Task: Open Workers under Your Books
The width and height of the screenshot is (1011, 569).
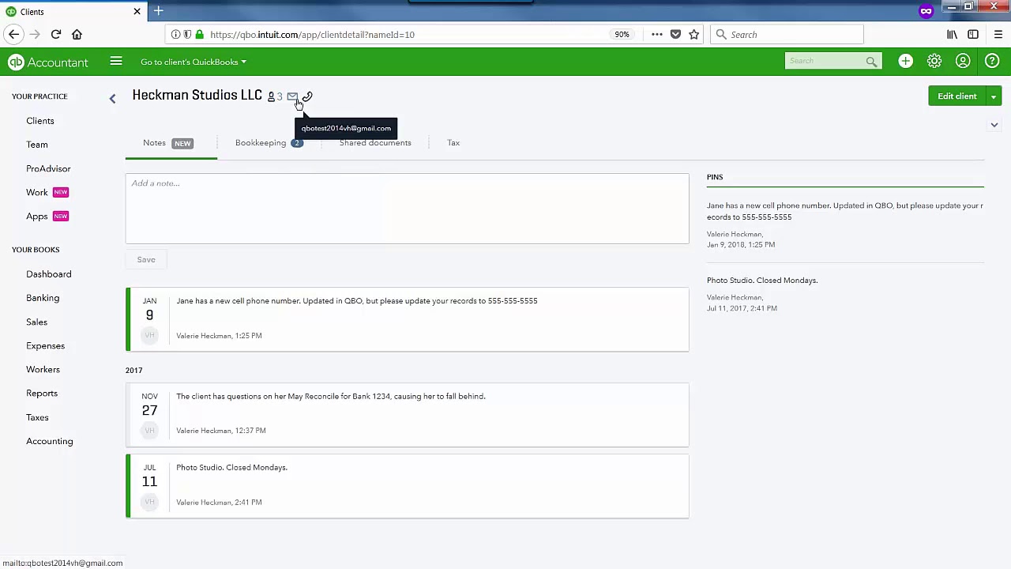Action: coord(43,369)
